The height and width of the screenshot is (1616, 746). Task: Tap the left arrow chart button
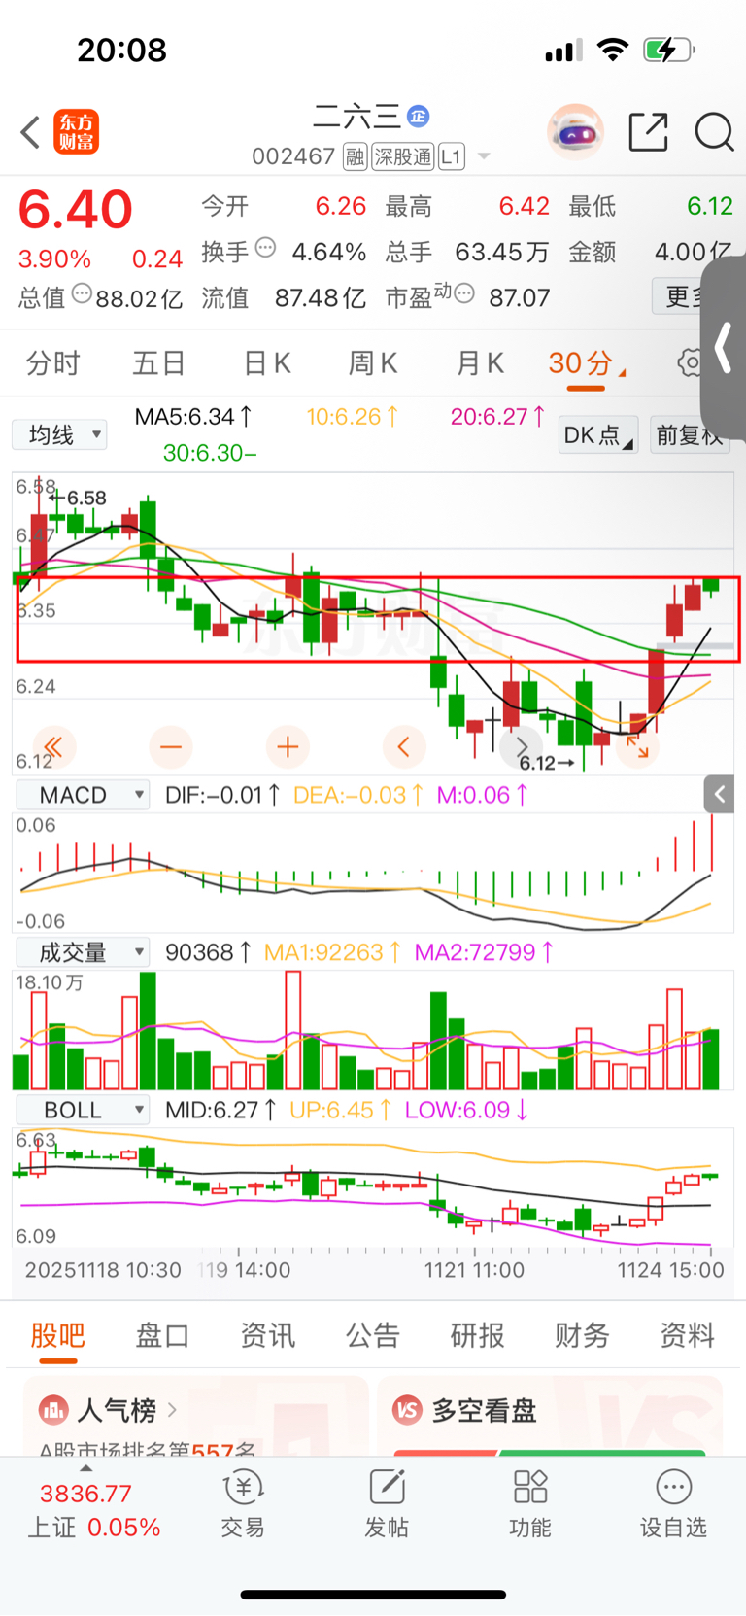[404, 746]
